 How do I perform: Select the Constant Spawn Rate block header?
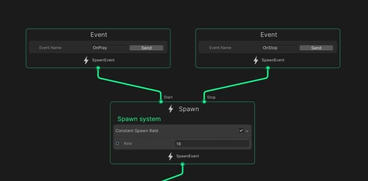[182, 131]
